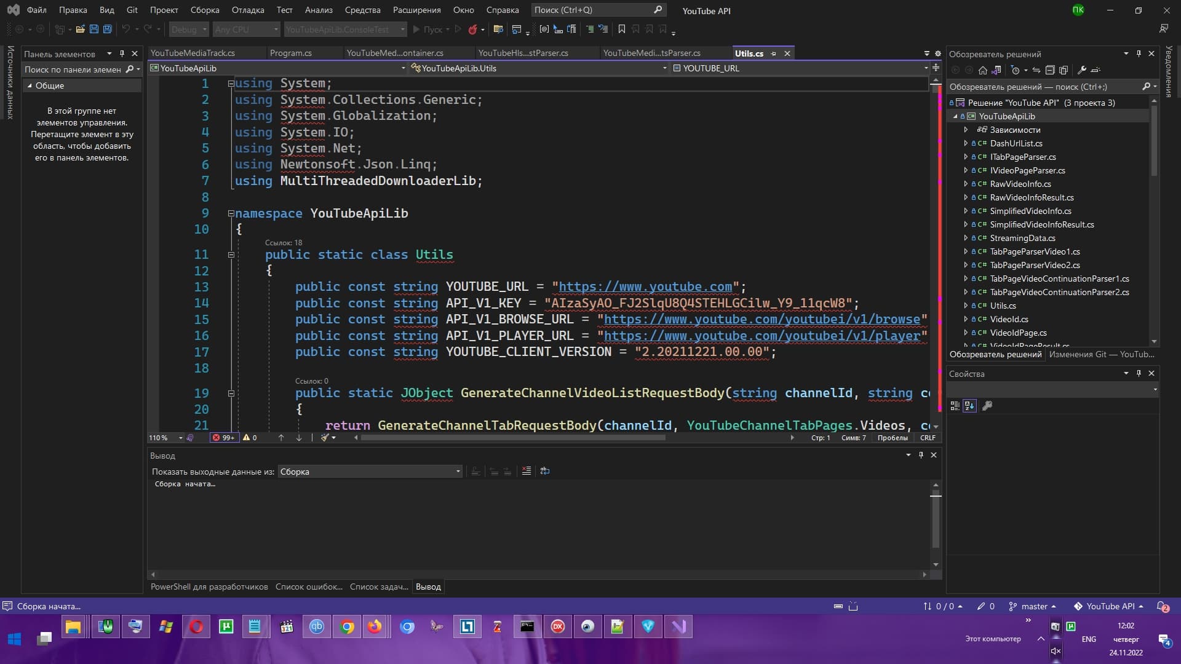
Task: Toggle pin on Utils.cs tab
Action: pos(773,53)
